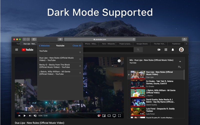Skip to previous video in player

(x=19, y=115)
